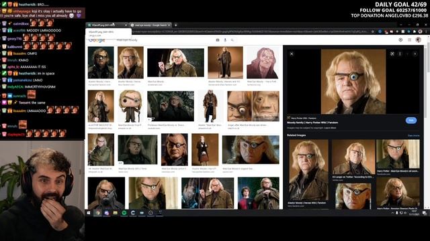Open the Chrome extensions puzzle icon

[414, 31]
